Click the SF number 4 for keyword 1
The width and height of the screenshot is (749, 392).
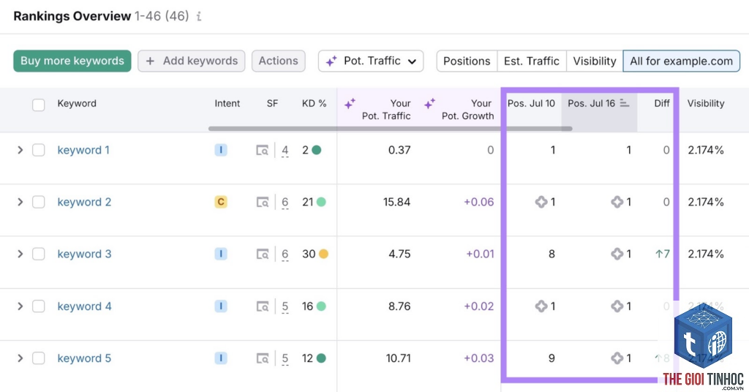(x=285, y=151)
